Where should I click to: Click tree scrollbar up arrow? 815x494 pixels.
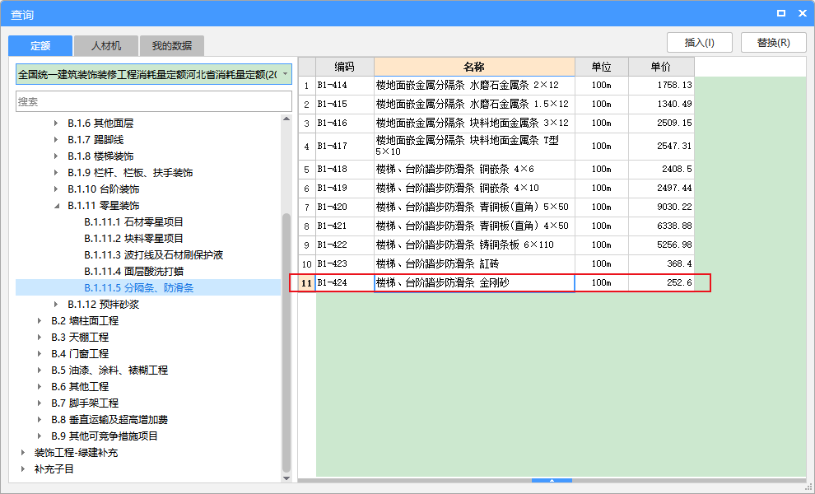coord(286,119)
